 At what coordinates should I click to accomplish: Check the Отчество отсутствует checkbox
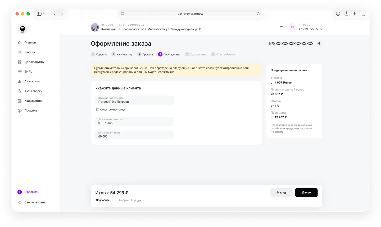98,109
